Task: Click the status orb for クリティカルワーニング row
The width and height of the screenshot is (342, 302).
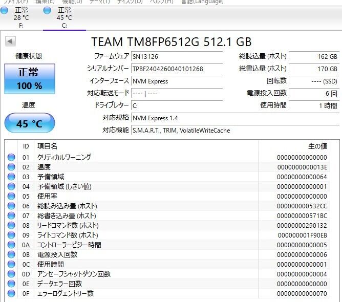Action: point(11,158)
